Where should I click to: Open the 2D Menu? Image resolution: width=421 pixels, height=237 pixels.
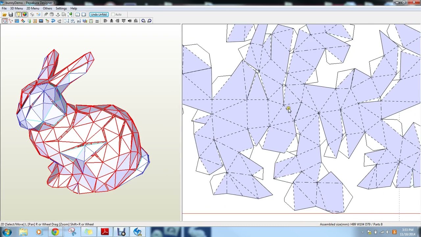tap(33, 8)
